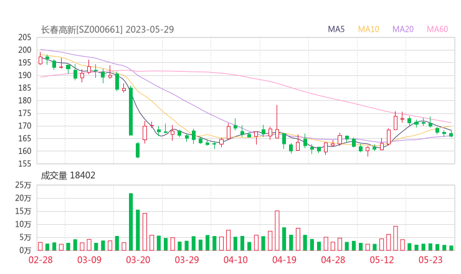The height and width of the screenshot is (274, 461).
Task: Click the 03-20 date axis label
Action: click(138, 260)
